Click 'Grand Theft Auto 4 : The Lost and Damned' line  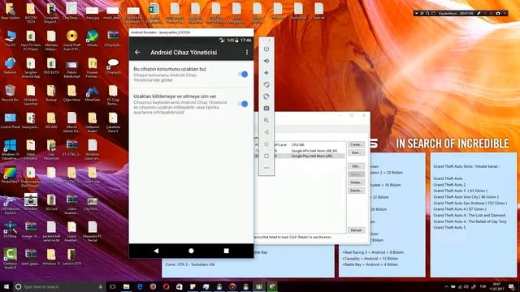470,215
